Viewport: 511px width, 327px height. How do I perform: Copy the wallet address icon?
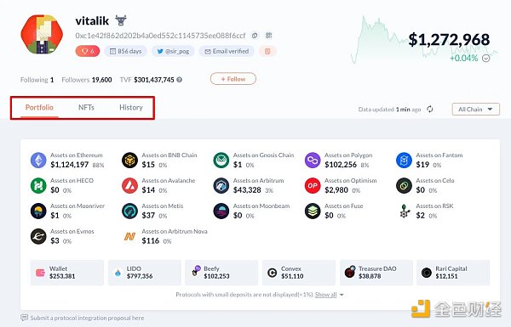point(255,36)
